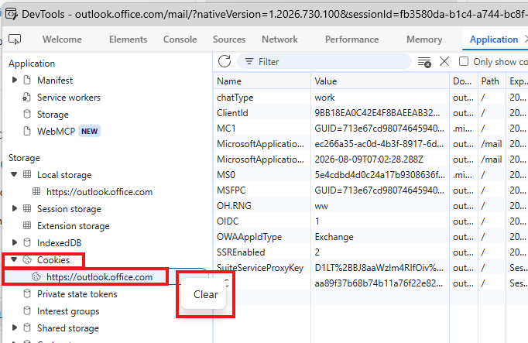Select the SuiteServiceProxyKey cookie row
The image size is (528, 343).
pos(370,268)
